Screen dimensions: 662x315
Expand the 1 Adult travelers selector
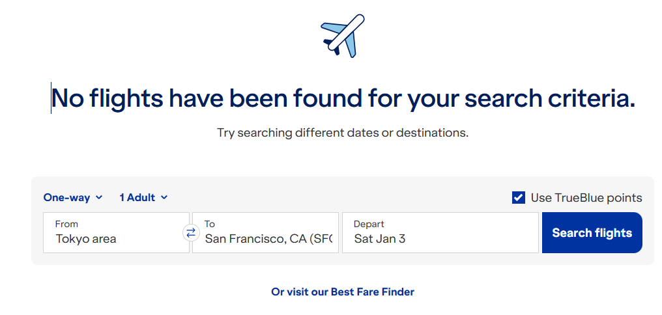[137, 197]
